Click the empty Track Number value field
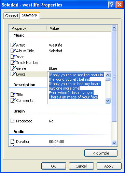Screen dimensions: 125x173 tap(79, 63)
